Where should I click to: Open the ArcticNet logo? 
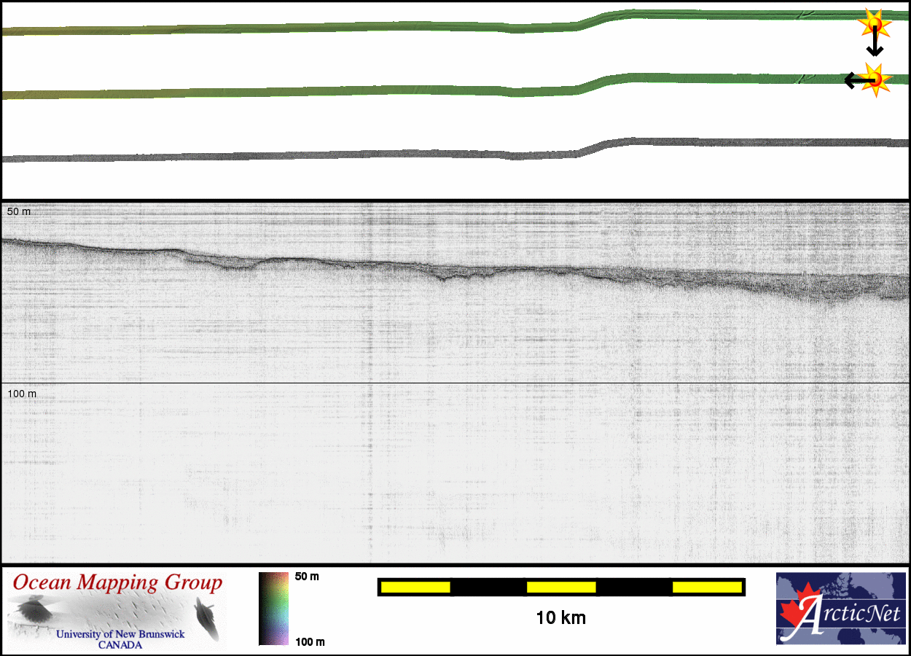click(842, 609)
